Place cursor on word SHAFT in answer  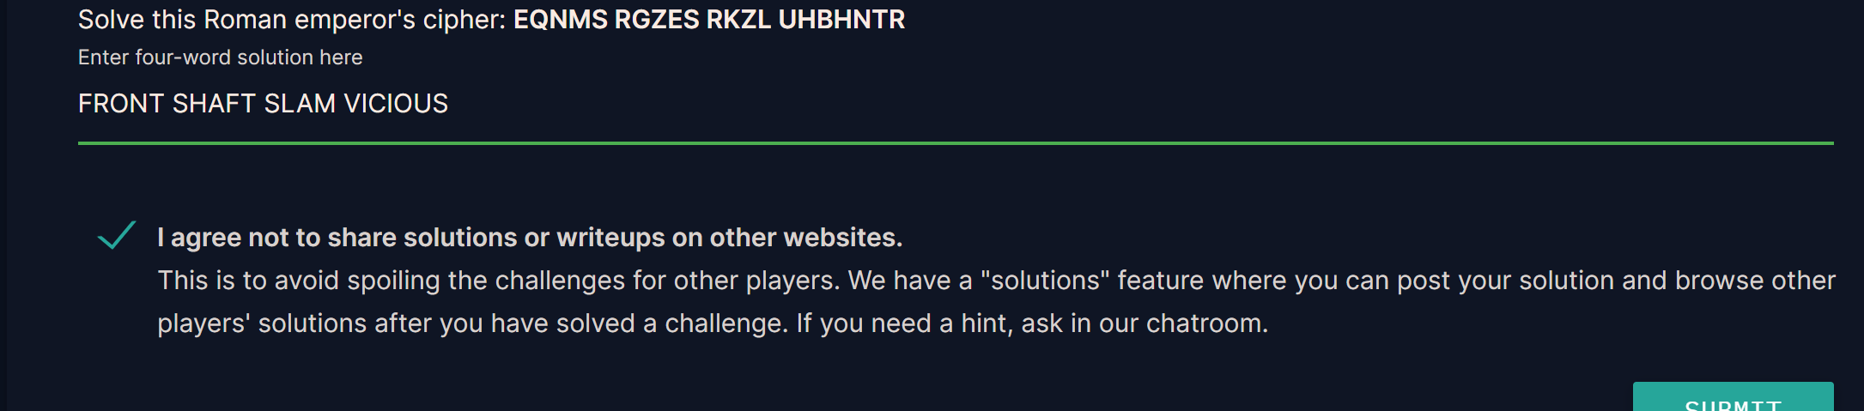tap(215, 104)
